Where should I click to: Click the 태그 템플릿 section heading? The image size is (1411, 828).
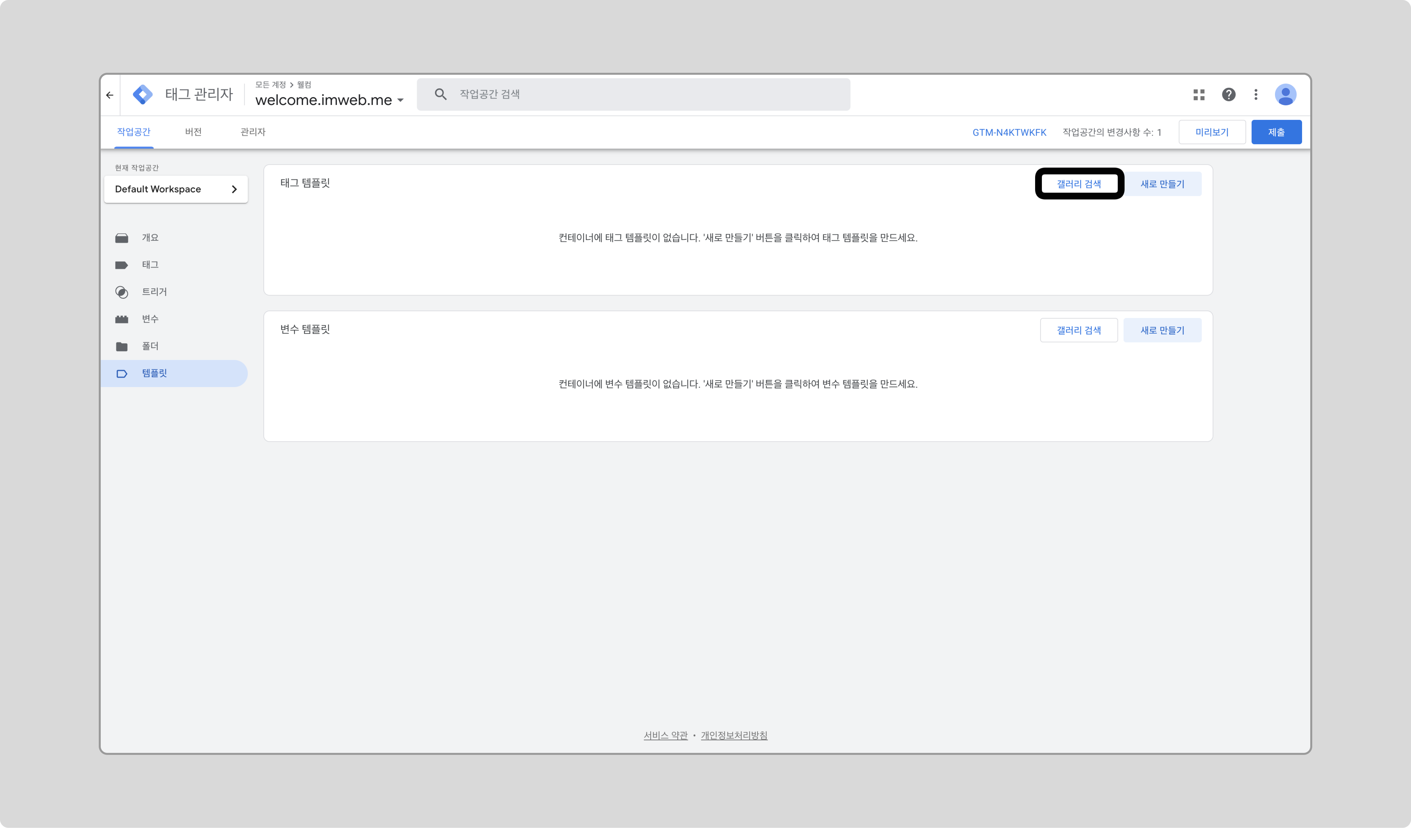[x=305, y=183]
